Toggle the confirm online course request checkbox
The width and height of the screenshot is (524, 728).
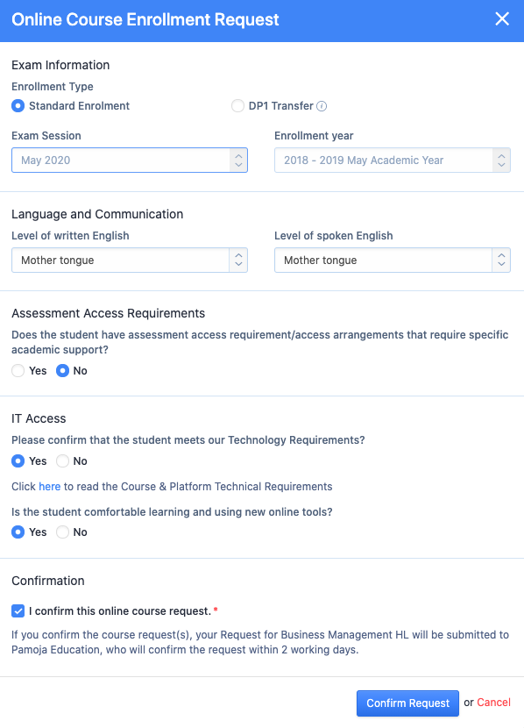point(18,611)
